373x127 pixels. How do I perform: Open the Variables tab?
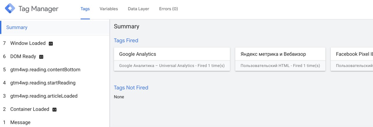[109, 9]
